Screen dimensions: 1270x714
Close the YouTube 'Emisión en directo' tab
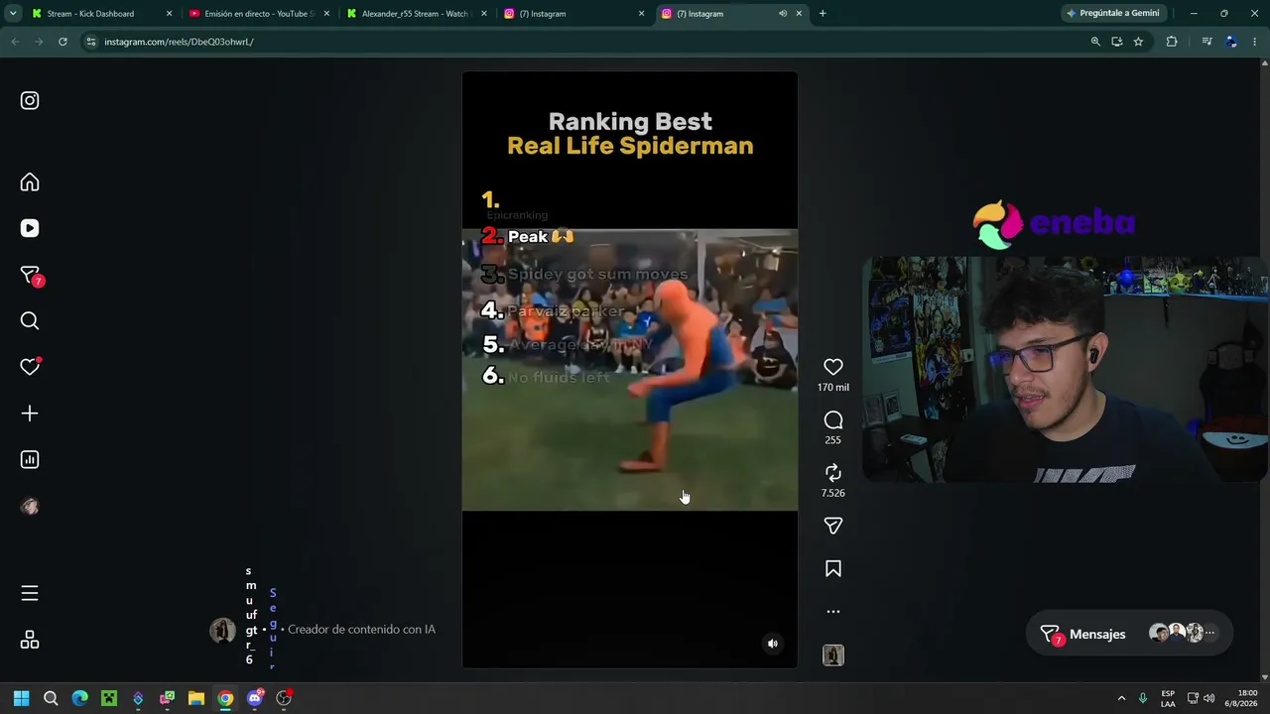[x=326, y=14]
